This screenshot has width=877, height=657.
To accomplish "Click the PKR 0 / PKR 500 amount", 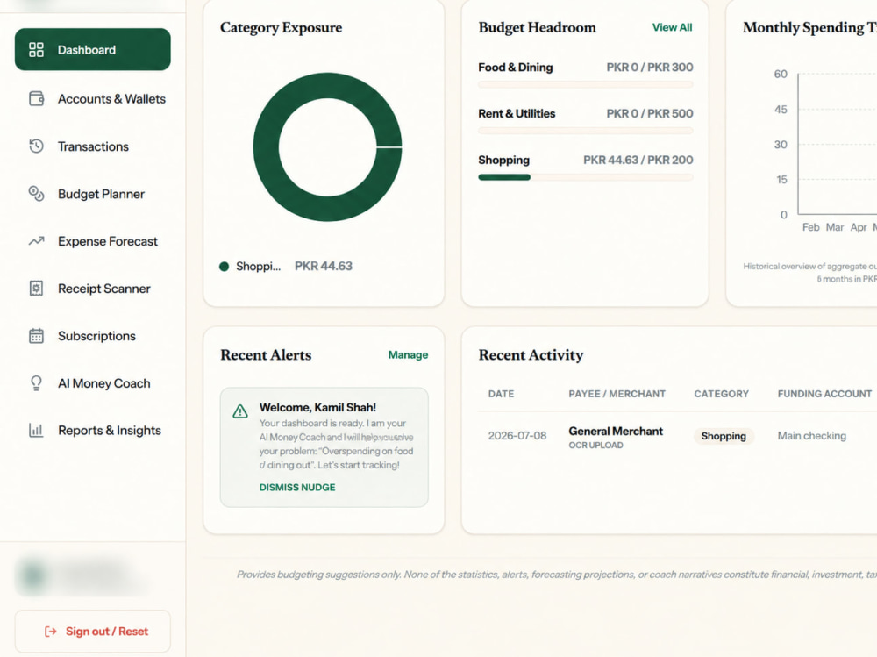I will click(650, 114).
